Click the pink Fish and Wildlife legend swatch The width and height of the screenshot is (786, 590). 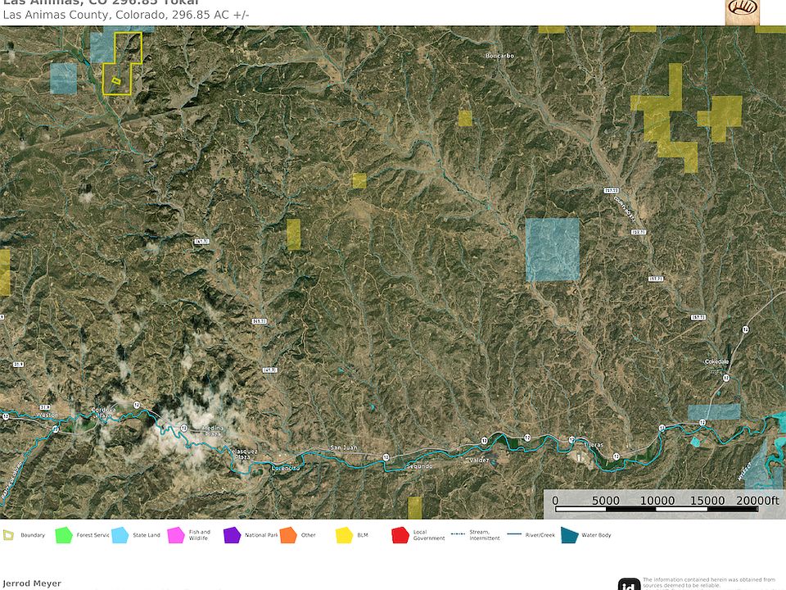pyautogui.click(x=176, y=535)
